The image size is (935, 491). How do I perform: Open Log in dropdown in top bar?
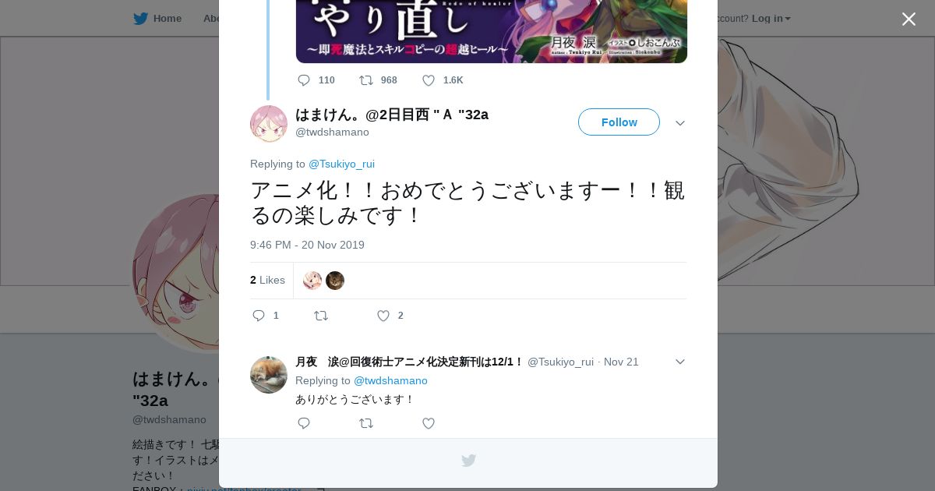pos(771,19)
